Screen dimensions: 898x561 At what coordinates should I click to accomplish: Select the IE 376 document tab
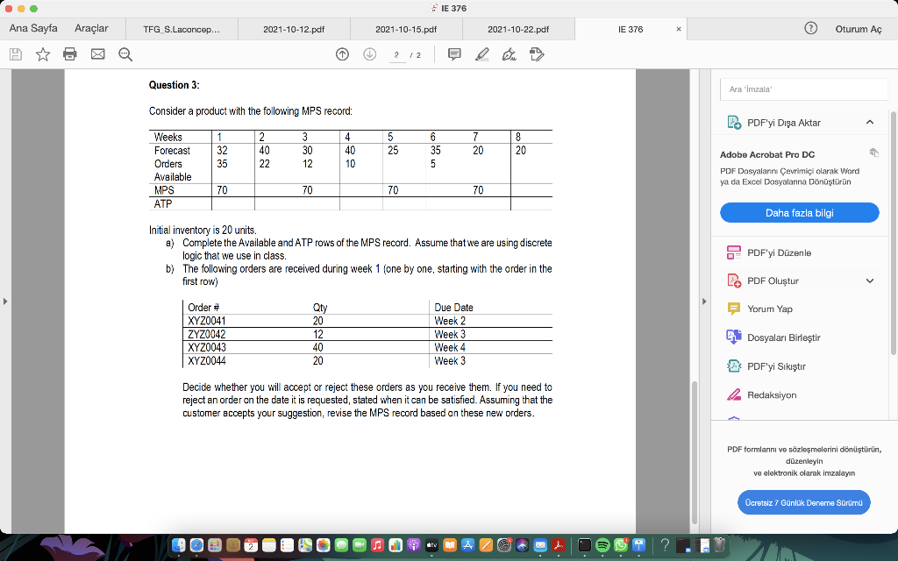pyautogui.click(x=630, y=29)
